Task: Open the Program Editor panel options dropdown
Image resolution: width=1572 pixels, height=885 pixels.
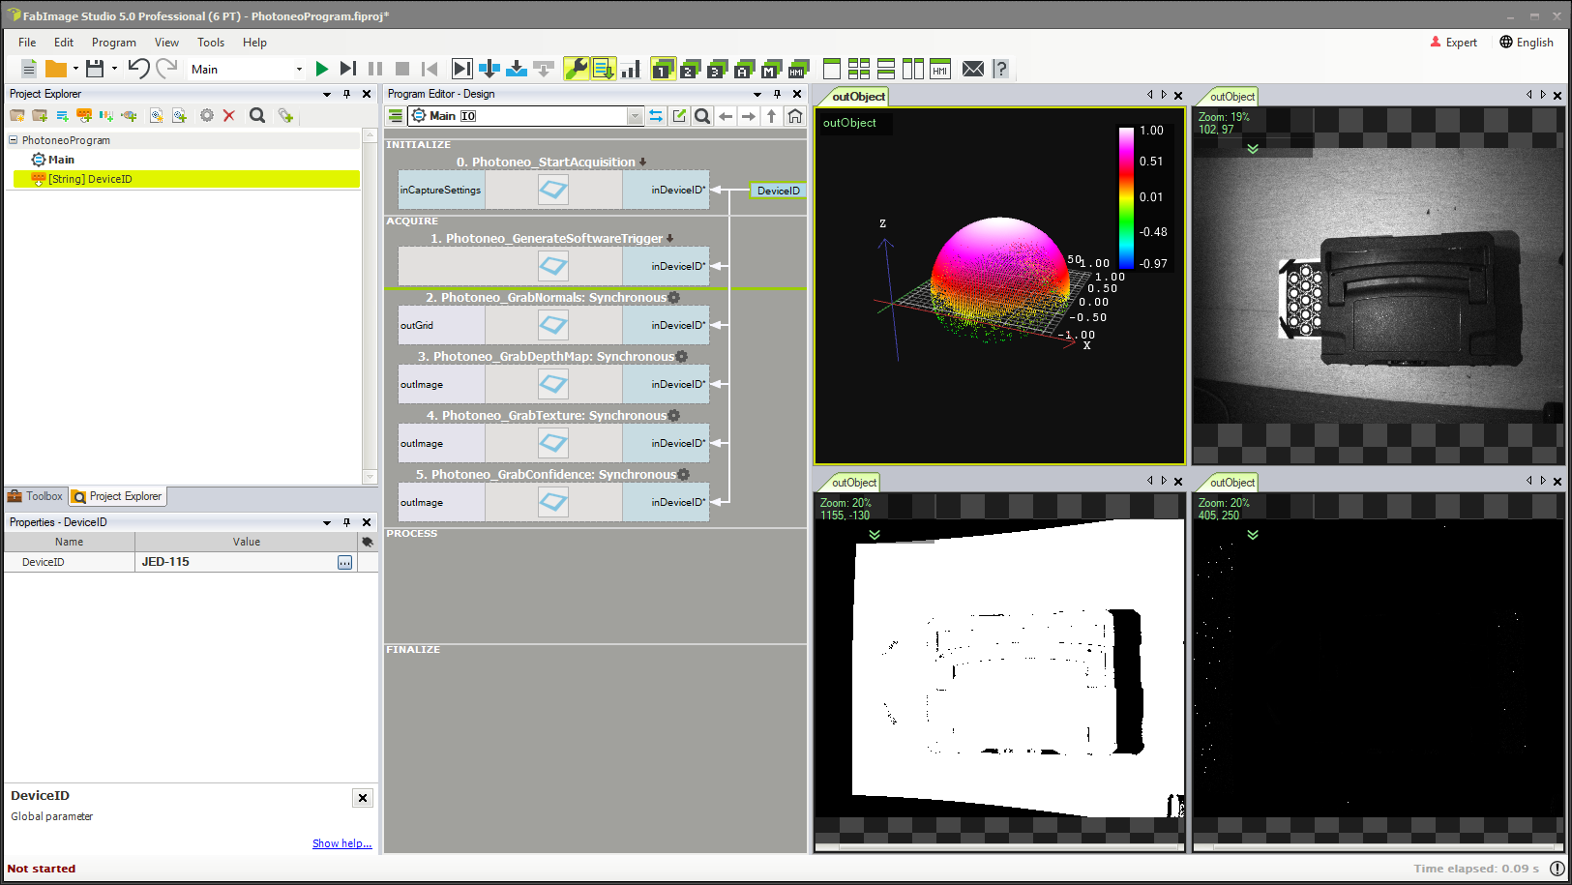Action: 757,94
